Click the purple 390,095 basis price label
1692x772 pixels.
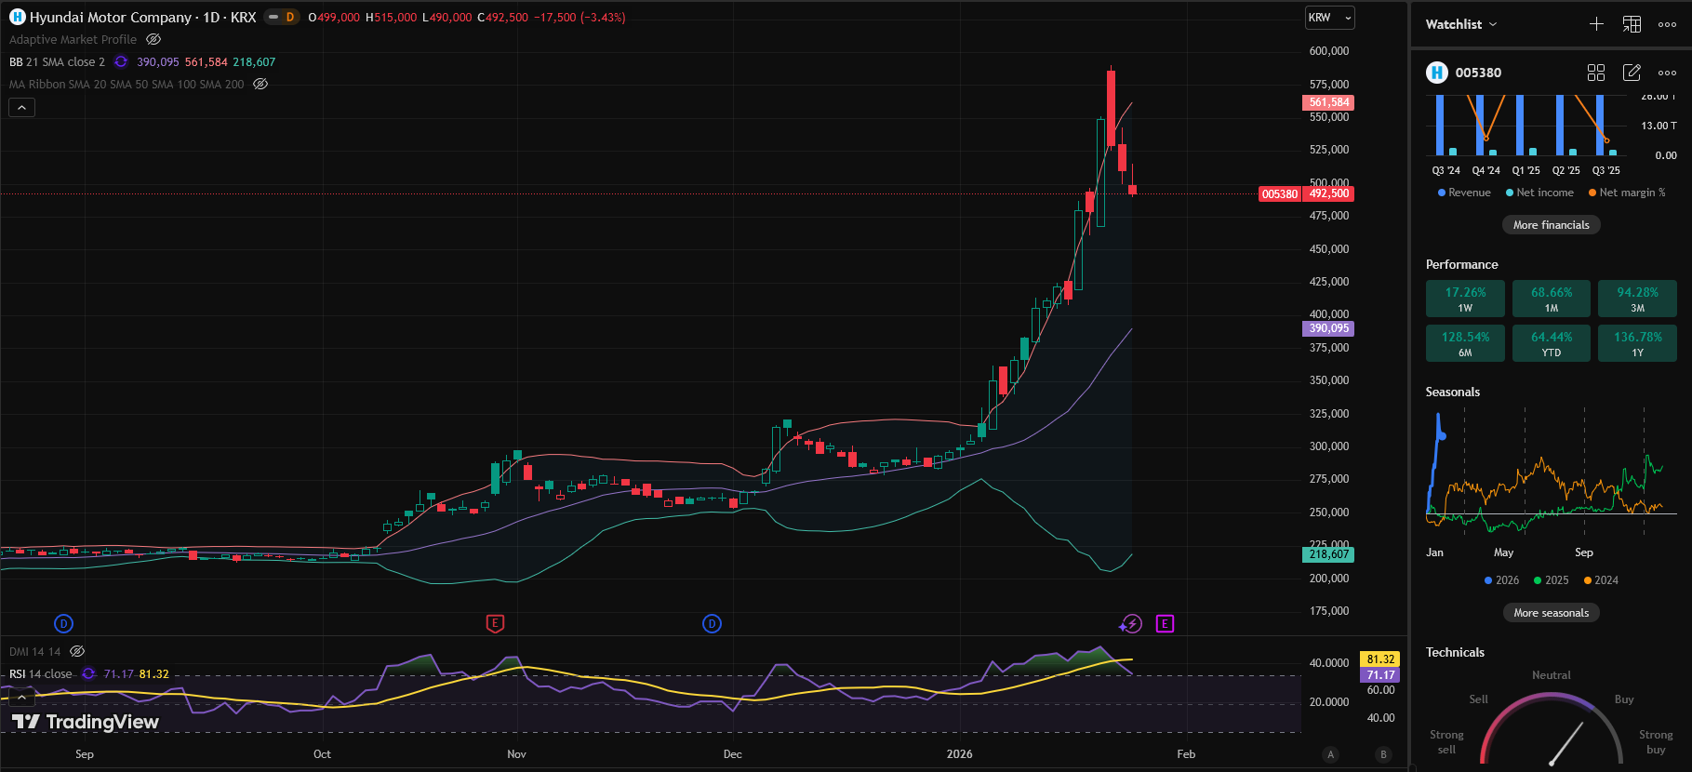(x=1328, y=328)
